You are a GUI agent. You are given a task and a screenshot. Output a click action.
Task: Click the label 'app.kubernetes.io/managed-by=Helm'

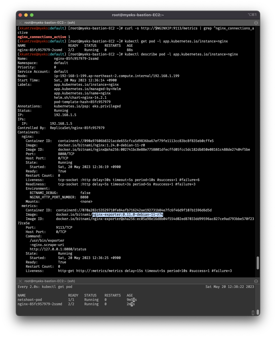87,89
